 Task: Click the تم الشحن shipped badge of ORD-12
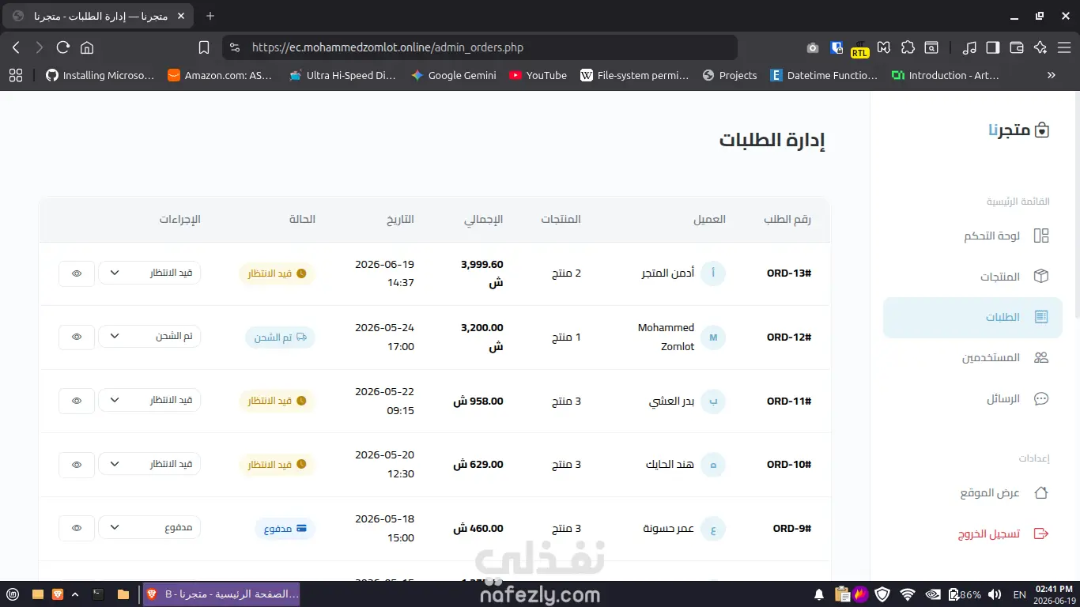coord(281,337)
